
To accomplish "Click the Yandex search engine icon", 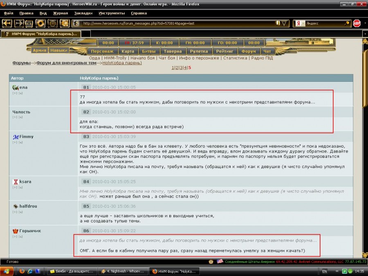I will [x=299, y=23].
